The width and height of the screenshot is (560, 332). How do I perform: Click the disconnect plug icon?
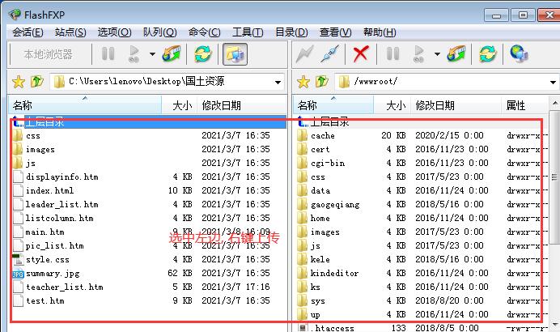click(x=329, y=54)
